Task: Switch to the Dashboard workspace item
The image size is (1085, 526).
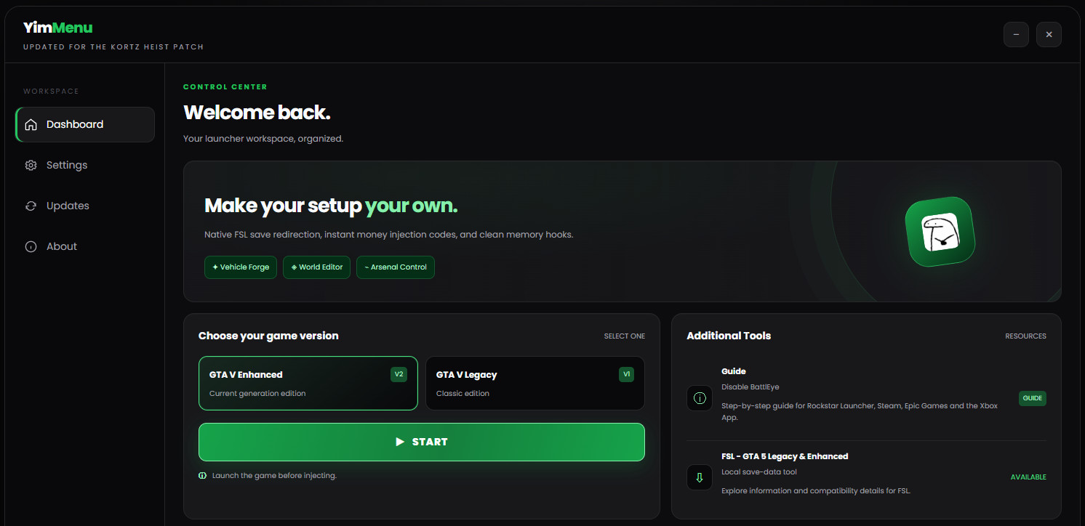Action: coord(85,124)
